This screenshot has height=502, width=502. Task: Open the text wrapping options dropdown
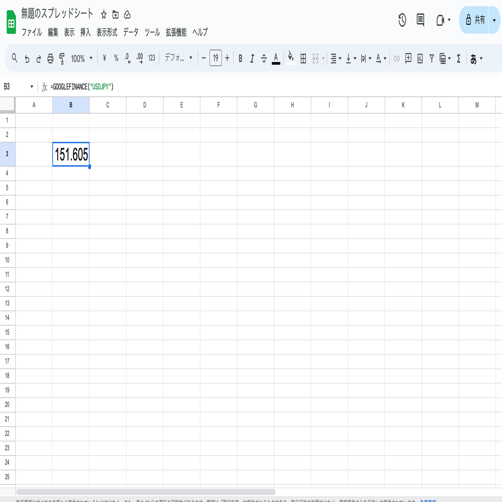click(x=370, y=59)
